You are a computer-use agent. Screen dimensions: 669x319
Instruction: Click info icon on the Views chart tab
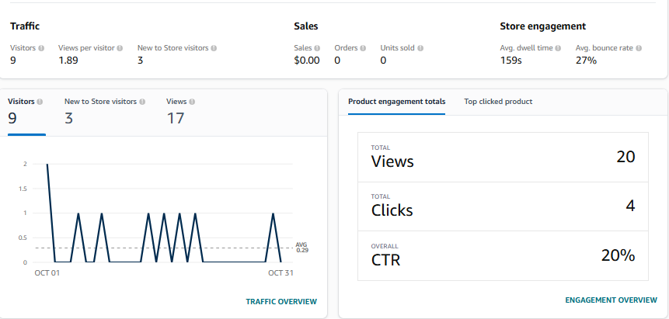(192, 102)
